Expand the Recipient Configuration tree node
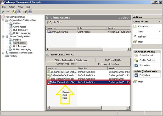 [x=3, y=53]
